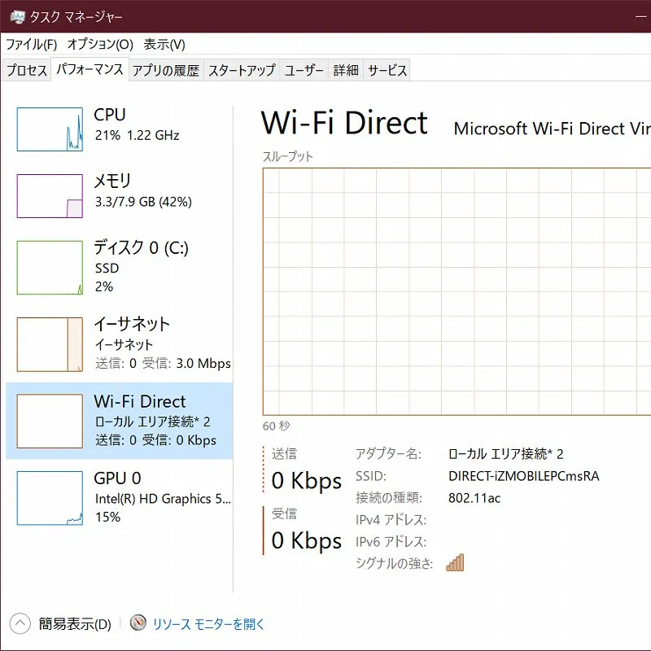Switch to the ユーザー tab

coord(304,70)
